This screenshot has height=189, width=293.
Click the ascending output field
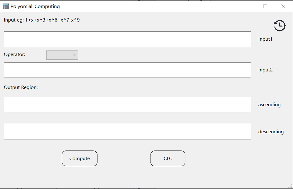127,104
